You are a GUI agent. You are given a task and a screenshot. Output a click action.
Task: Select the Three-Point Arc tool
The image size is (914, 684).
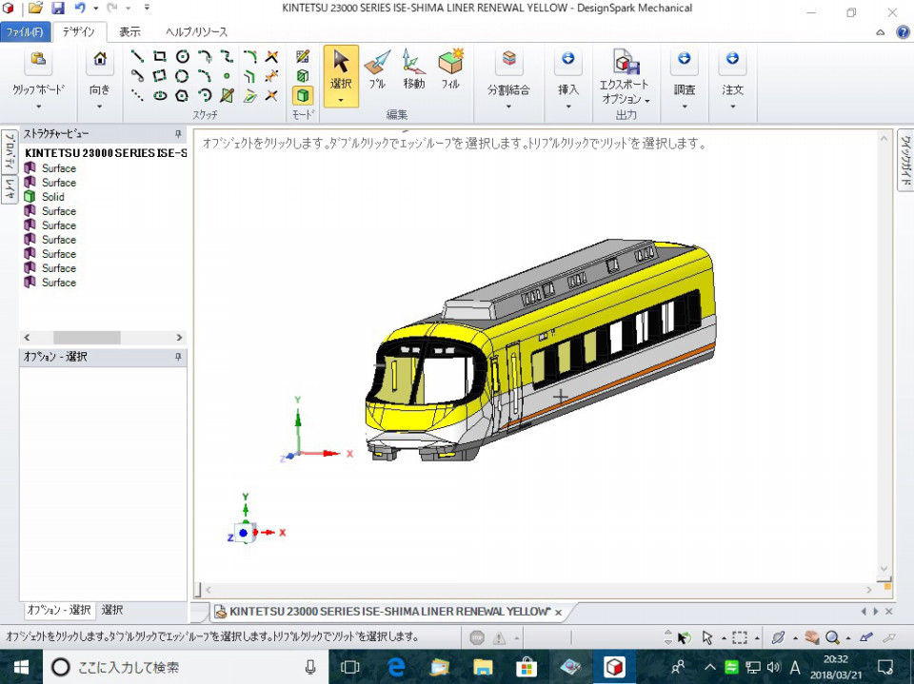(205, 95)
